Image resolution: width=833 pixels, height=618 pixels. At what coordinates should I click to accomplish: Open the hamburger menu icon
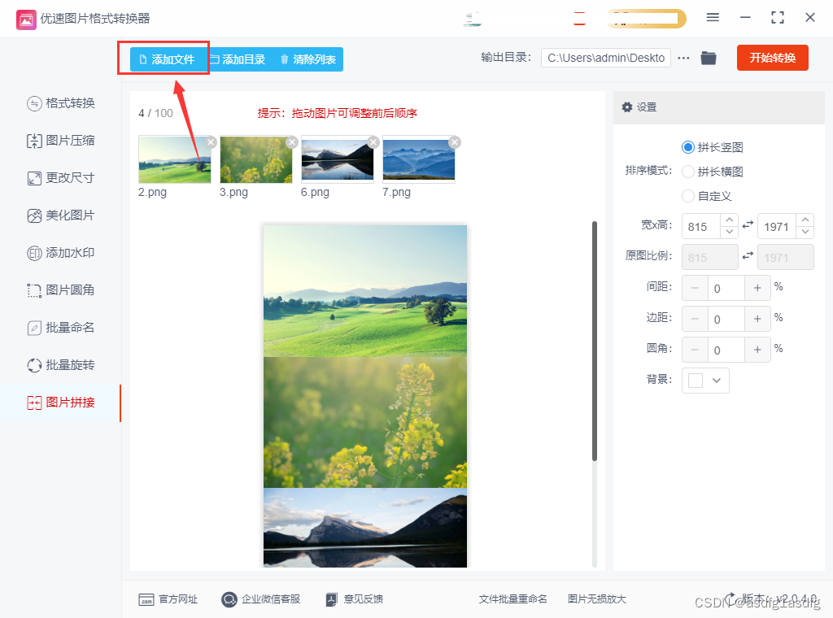coord(713,18)
